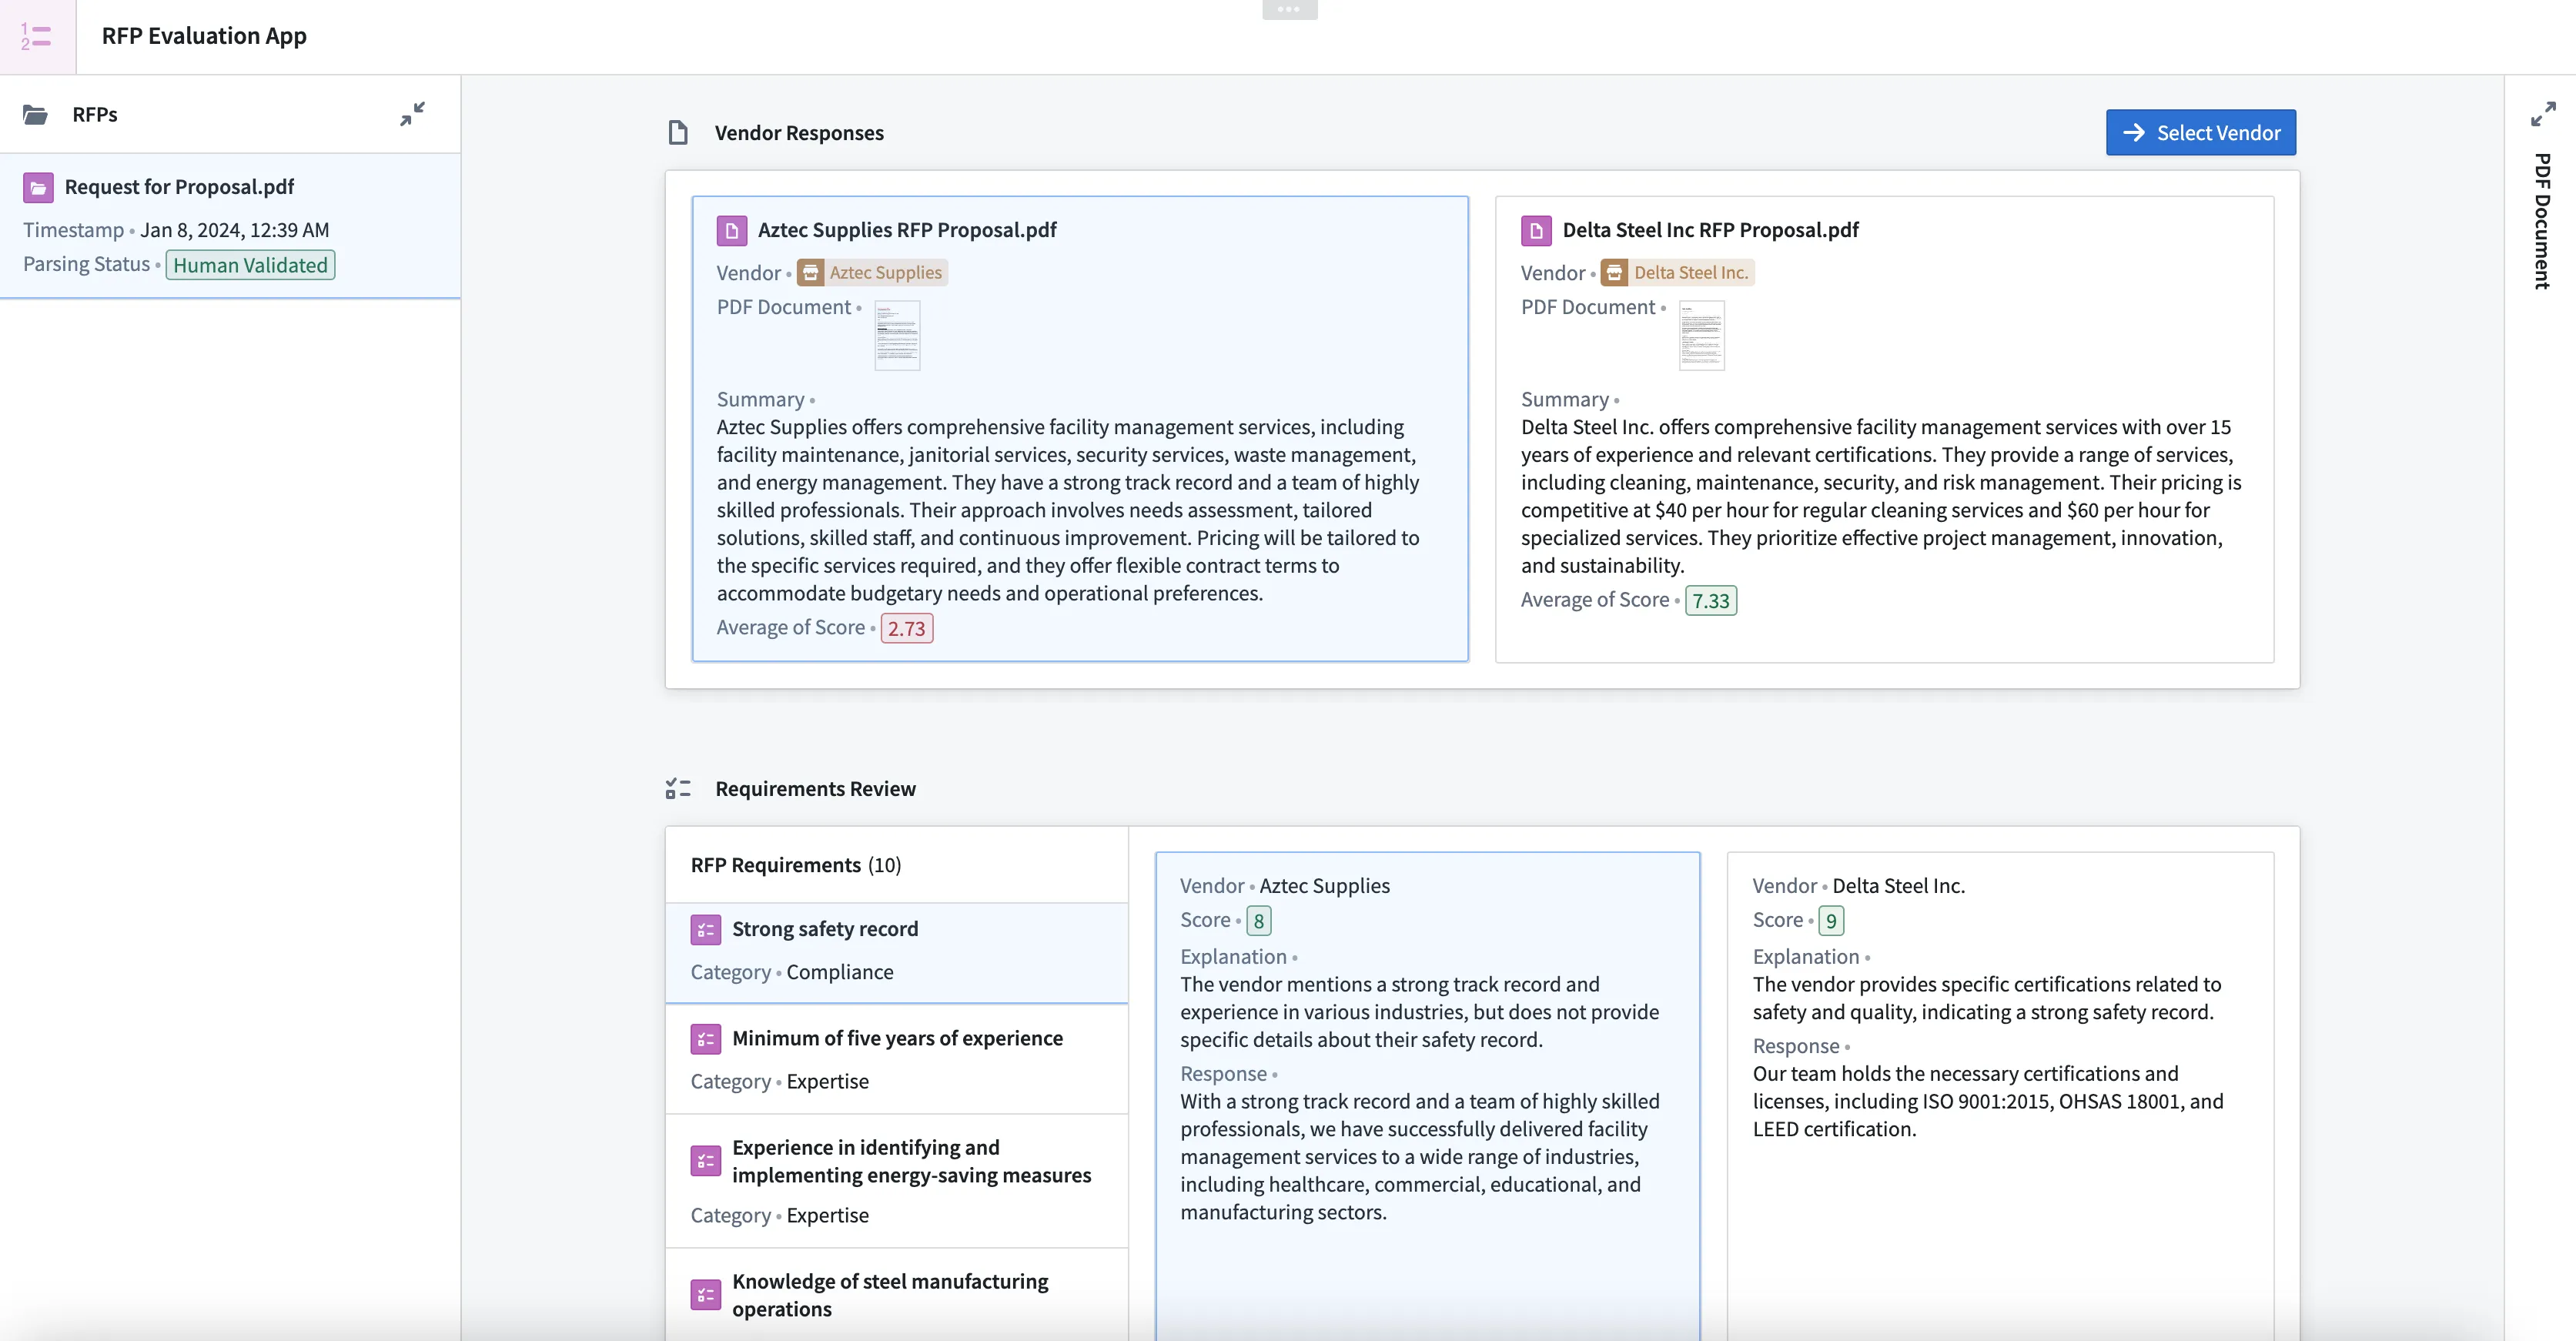Viewport: 2576px width, 1341px height.
Task: Click Aztec Supplies average score 2.73 badge
Action: click(x=906, y=629)
